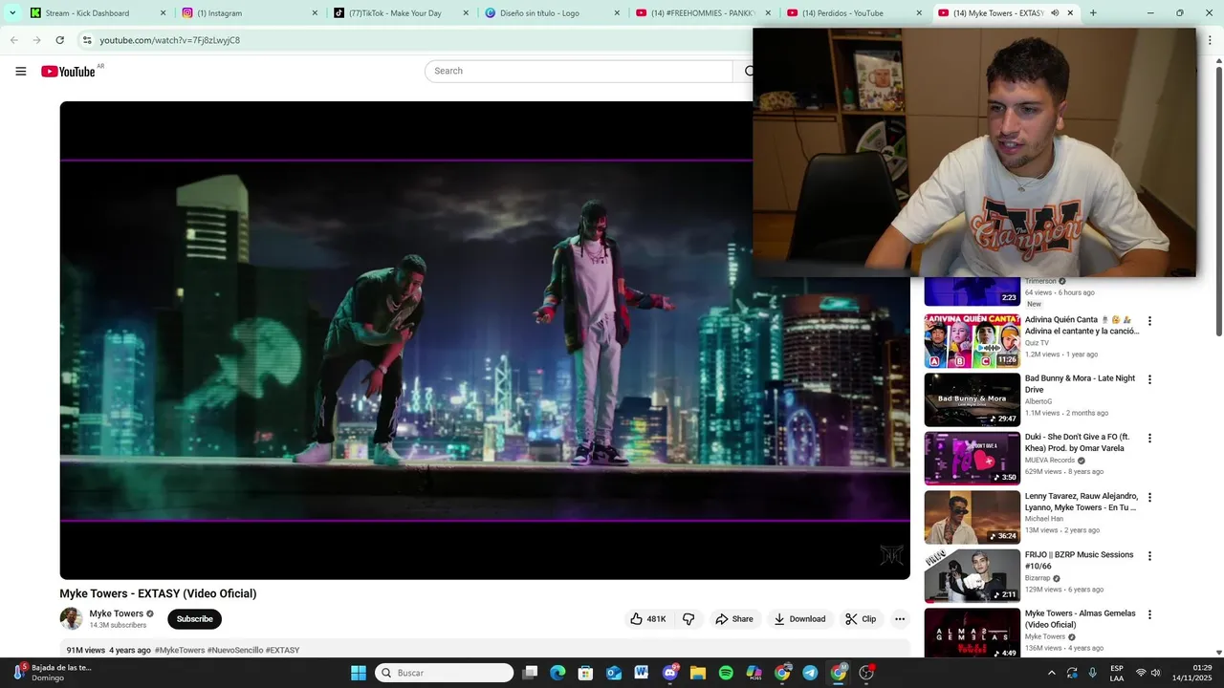The width and height of the screenshot is (1224, 688).
Task: Open the #EXTASY hashtag
Action: point(282,651)
